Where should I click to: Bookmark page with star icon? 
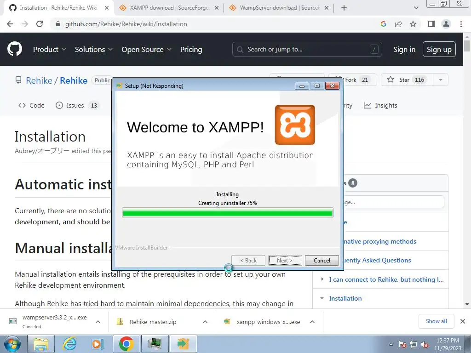[x=413, y=24]
